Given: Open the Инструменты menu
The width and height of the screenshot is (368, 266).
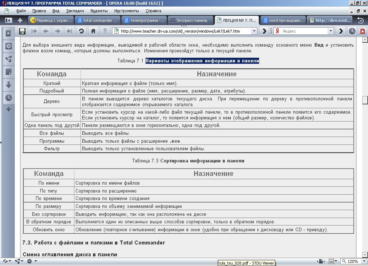Looking at the screenshot, I should coord(126,11).
